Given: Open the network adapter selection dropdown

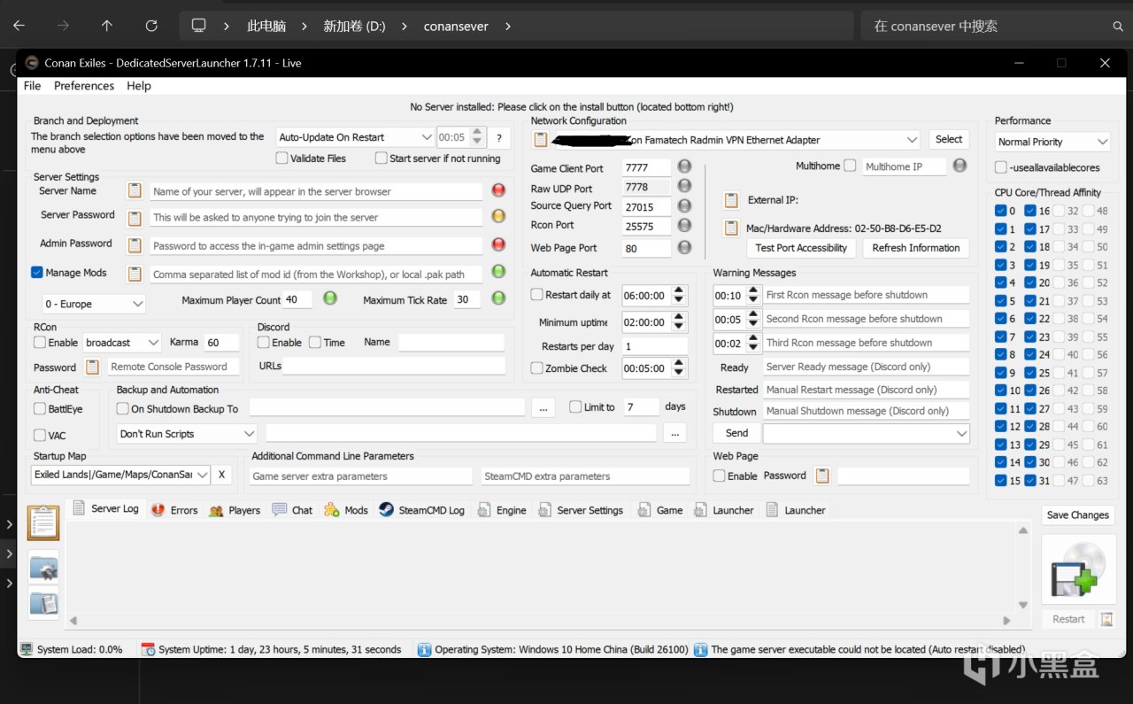Looking at the screenshot, I should 736,140.
